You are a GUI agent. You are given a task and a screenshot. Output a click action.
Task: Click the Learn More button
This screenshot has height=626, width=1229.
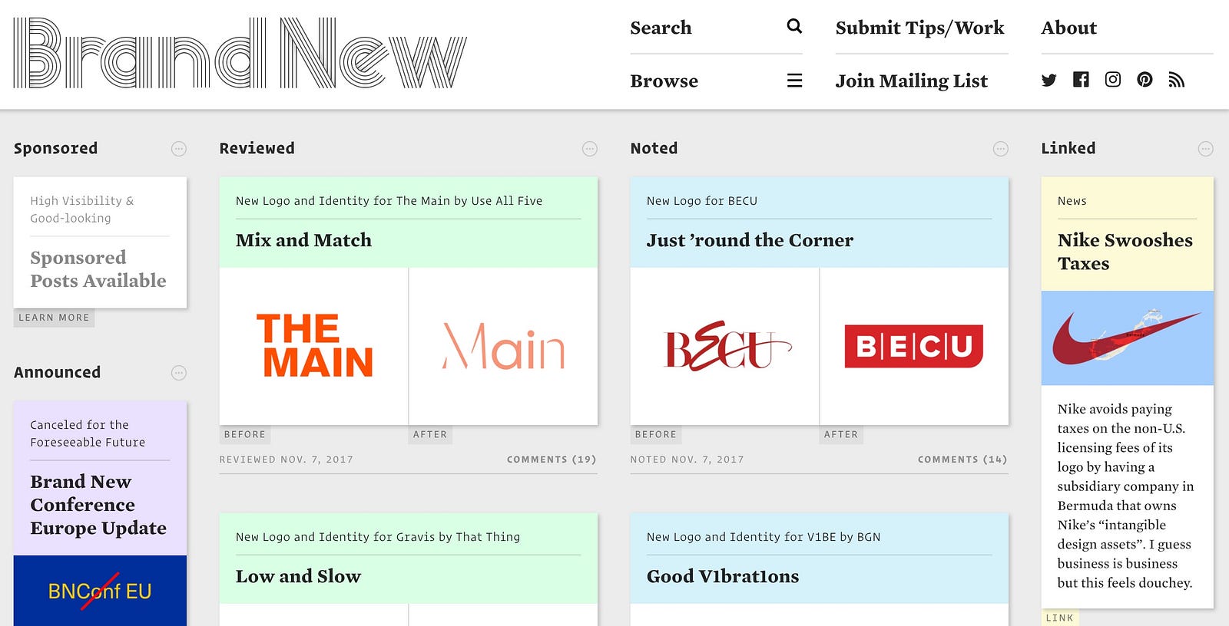click(54, 318)
